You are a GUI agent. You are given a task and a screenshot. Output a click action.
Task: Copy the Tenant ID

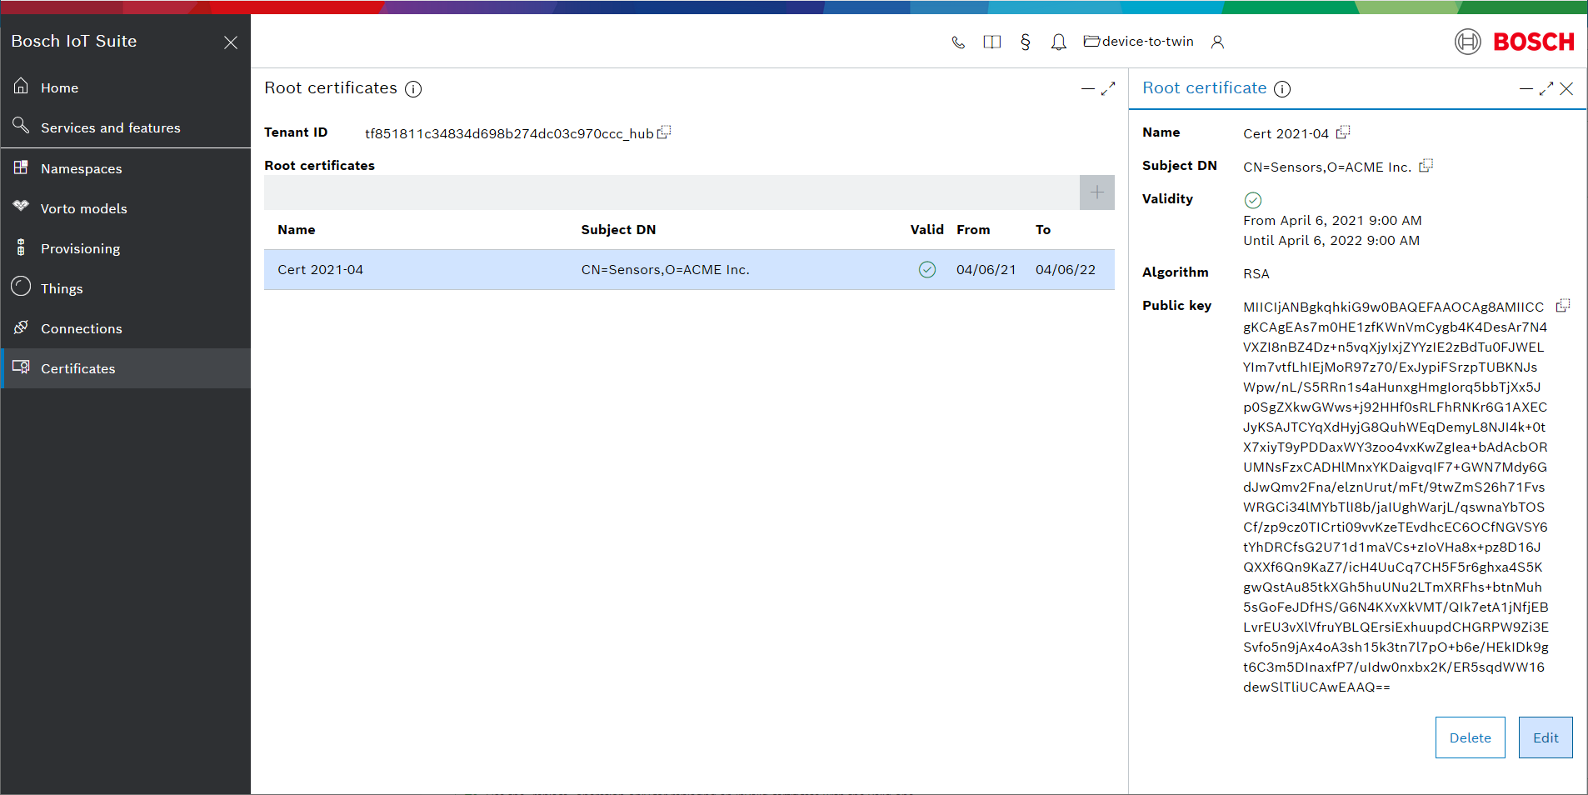[664, 132]
